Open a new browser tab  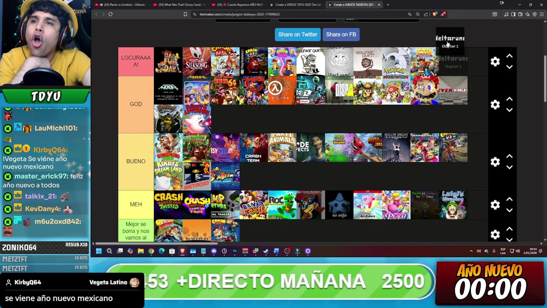click(x=388, y=5)
